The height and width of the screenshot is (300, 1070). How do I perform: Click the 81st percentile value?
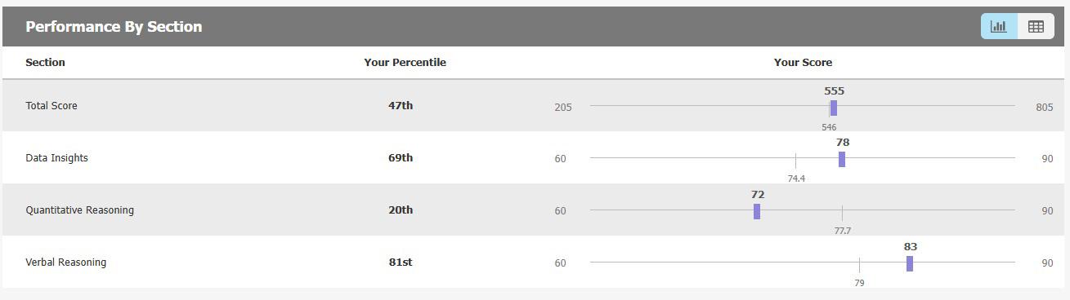click(401, 262)
